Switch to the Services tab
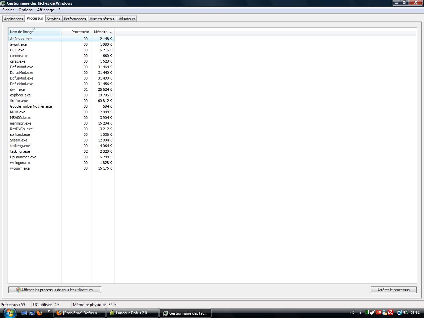This screenshot has width=424, height=318. pyautogui.click(x=53, y=19)
